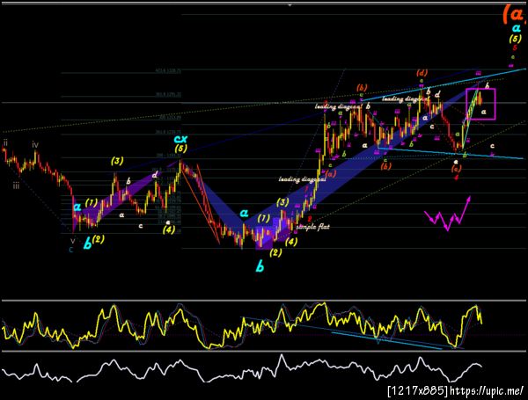Click the "leading diagonal" label beneath orange (d)
This screenshot has width=528, height=400.
click(x=406, y=98)
